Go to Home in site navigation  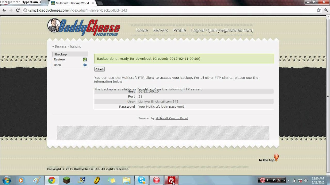(x=142, y=30)
